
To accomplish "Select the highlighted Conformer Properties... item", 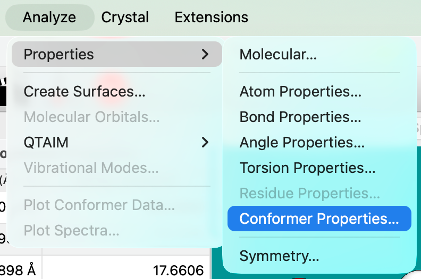I will click(x=319, y=219).
